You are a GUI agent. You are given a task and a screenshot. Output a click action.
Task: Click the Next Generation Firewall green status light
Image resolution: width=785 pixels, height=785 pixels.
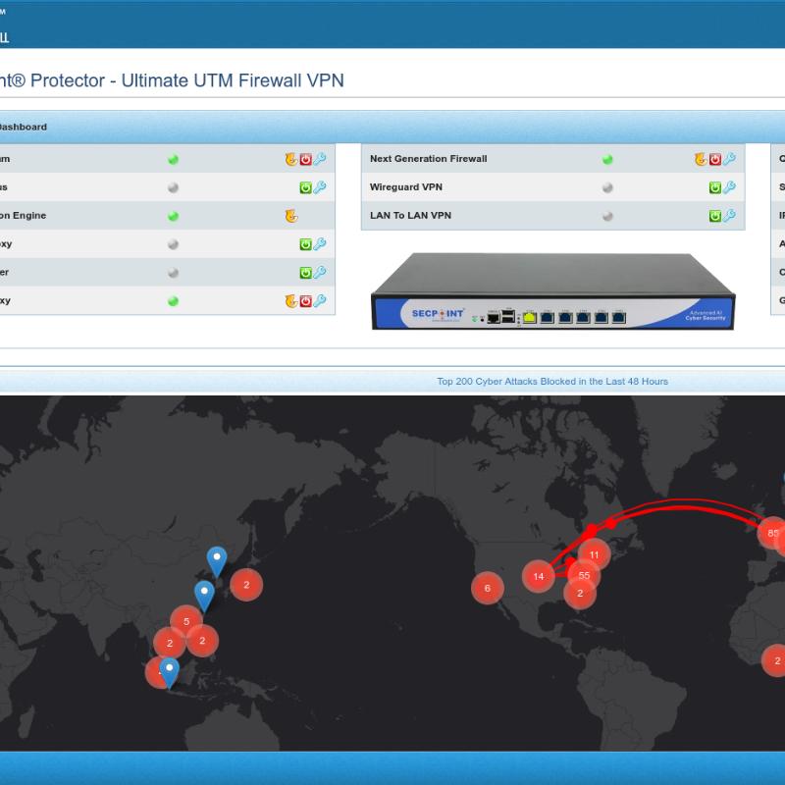pos(607,160)
